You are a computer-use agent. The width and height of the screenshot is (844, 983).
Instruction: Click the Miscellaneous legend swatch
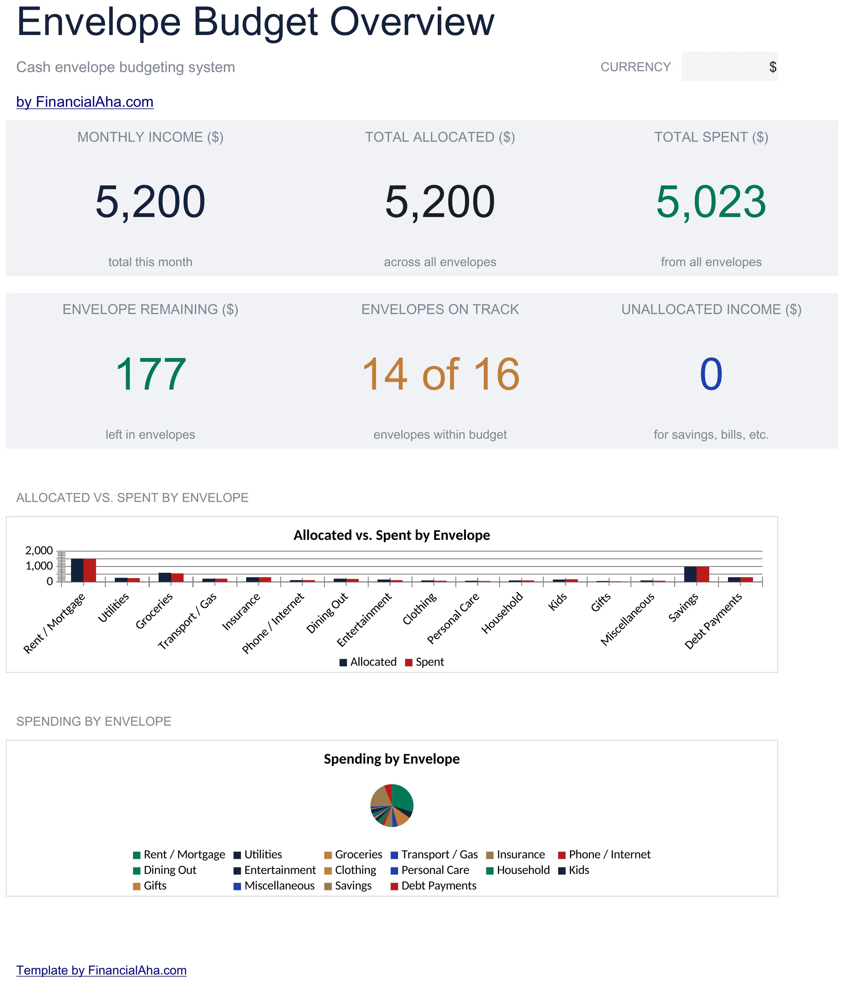[x=238, y=886]
